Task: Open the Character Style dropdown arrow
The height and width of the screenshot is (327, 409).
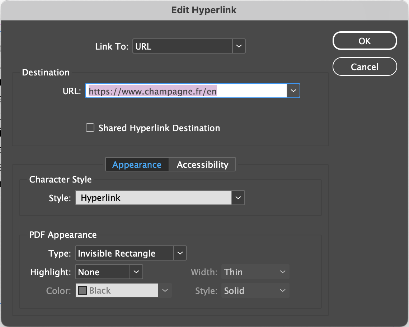Action: [x=238, y=198]
